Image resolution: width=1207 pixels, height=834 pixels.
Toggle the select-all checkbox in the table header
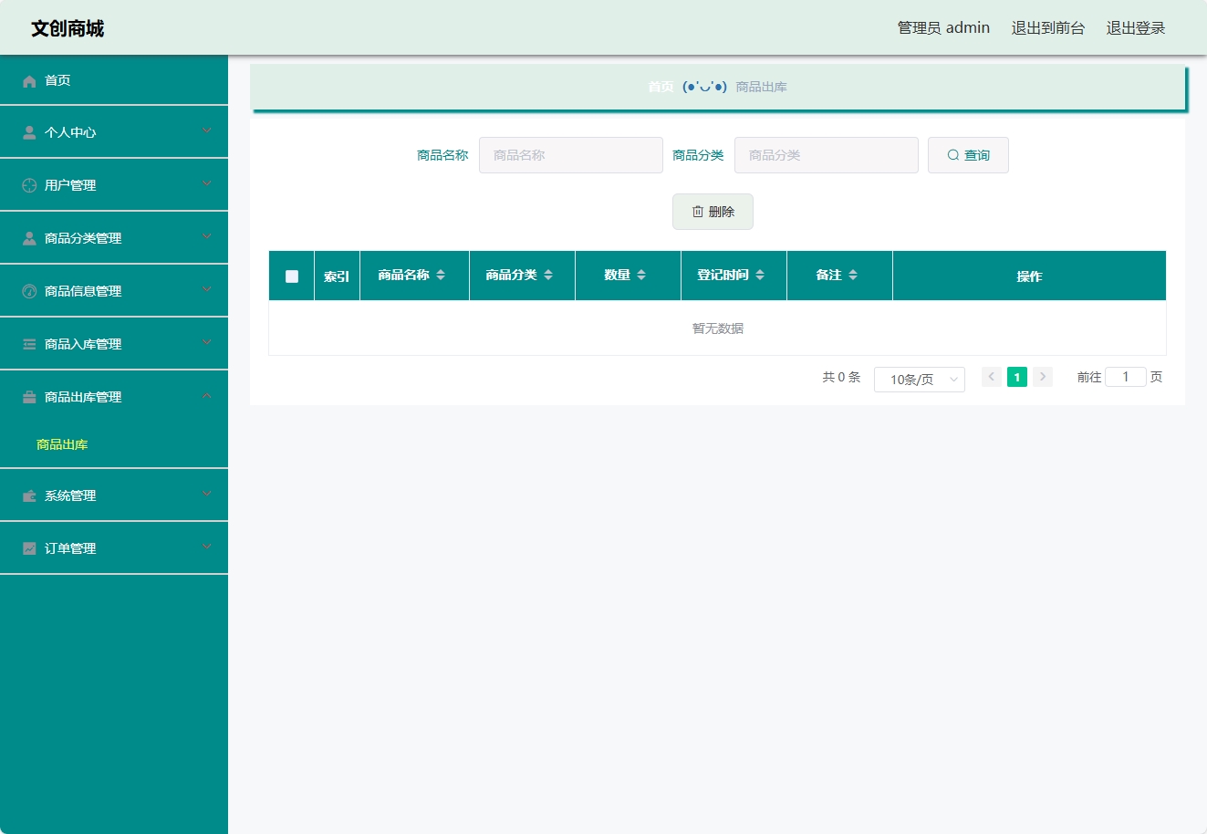(290, 275)
